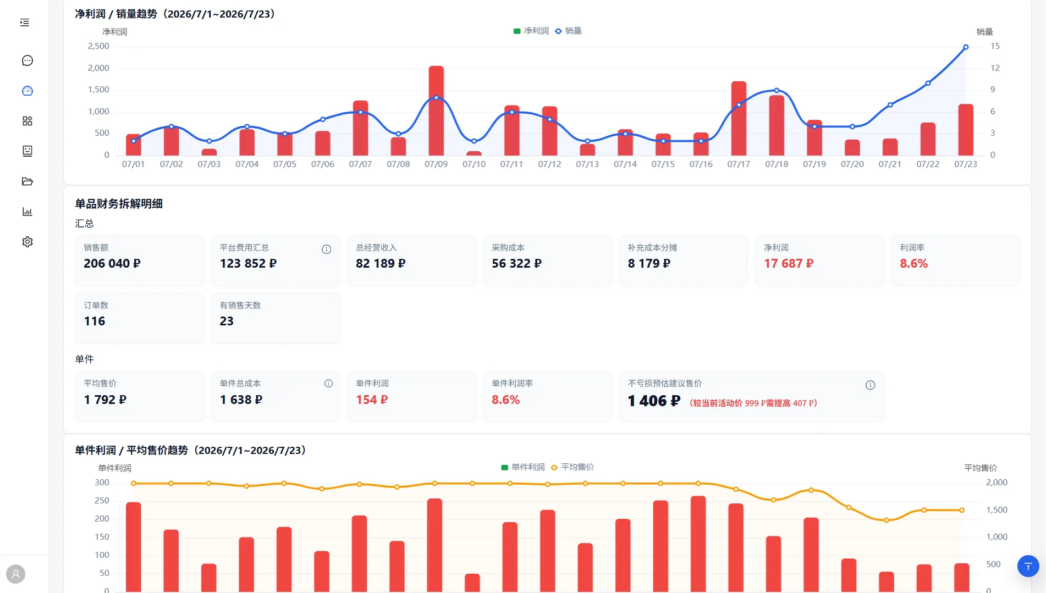The width and height of the screenshot is (1046, 593).
Task: Expand the sidebar menu toggle icon
Action: 25,23
